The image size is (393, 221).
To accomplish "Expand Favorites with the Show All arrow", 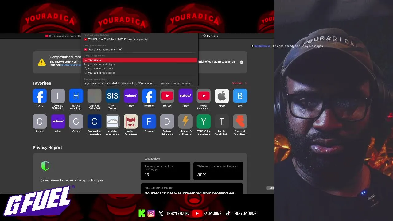I will click(x=246, y=83).
